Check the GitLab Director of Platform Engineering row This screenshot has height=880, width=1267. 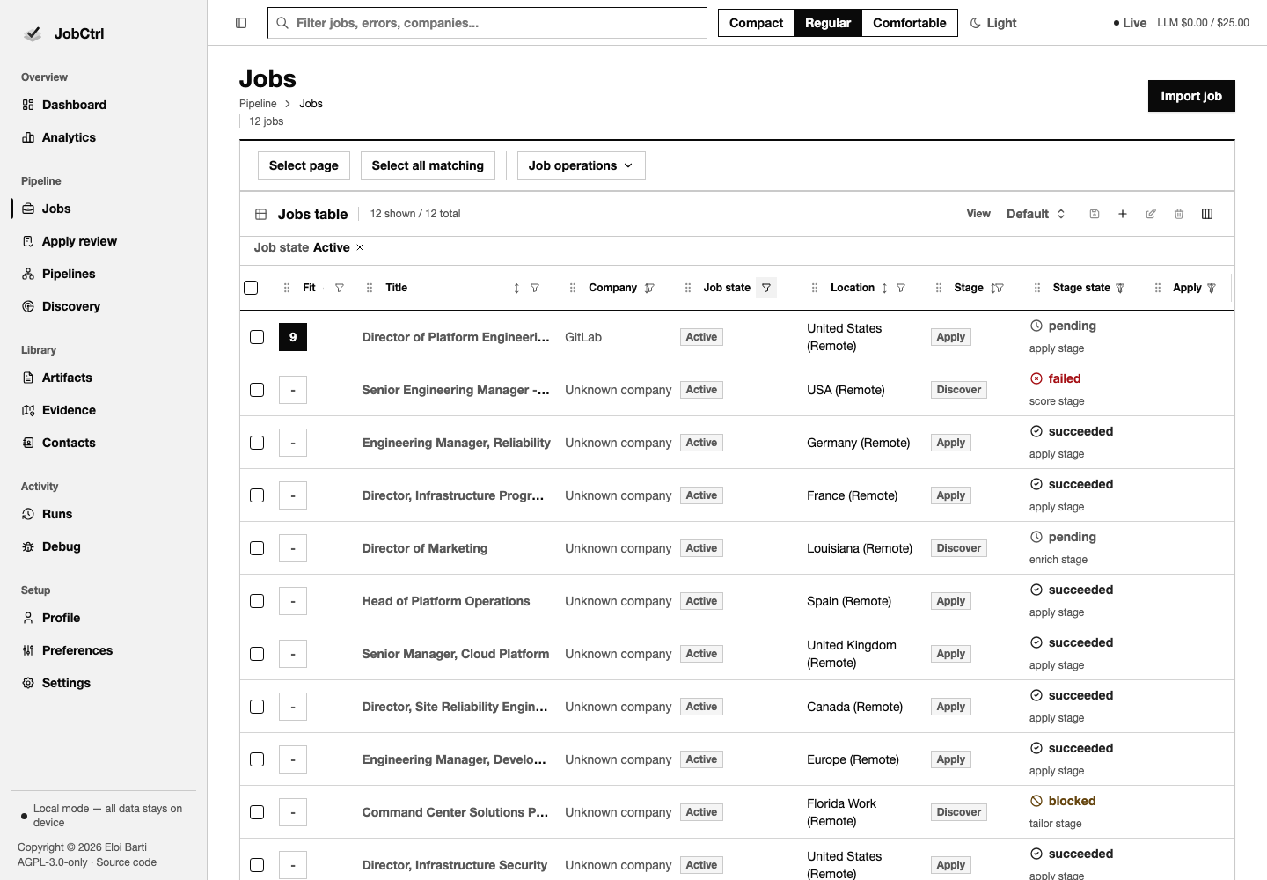(257, 337)
